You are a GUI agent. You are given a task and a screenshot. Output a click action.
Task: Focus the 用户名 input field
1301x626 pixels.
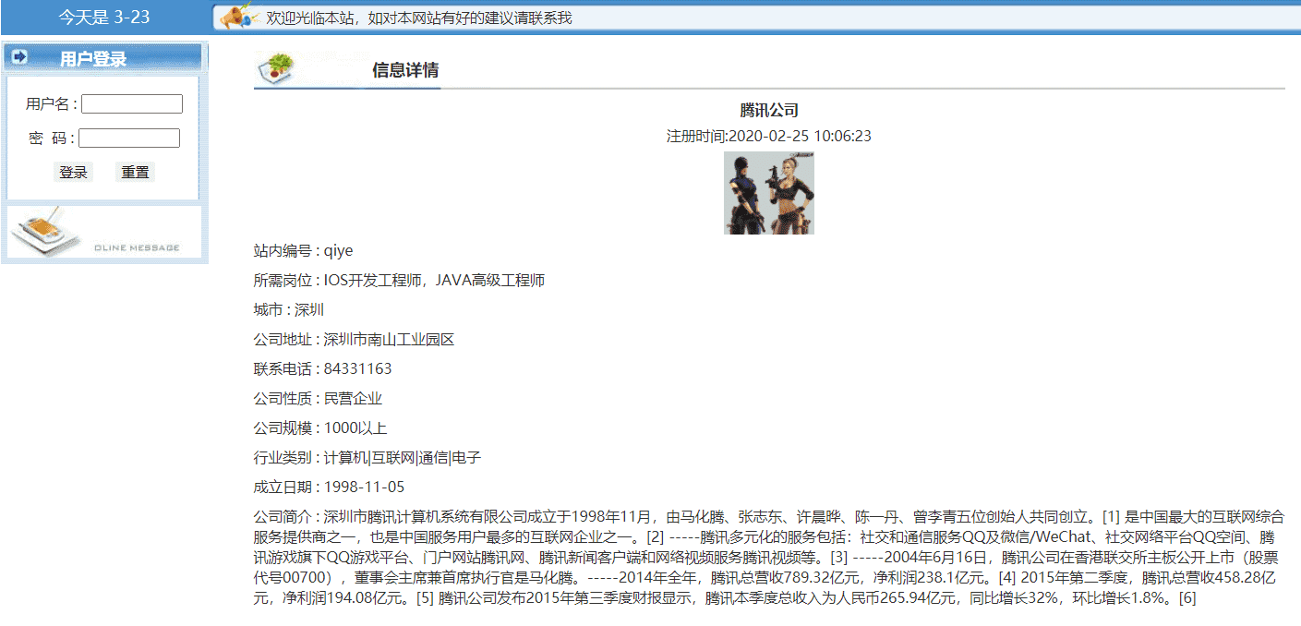tap(132, 104)
